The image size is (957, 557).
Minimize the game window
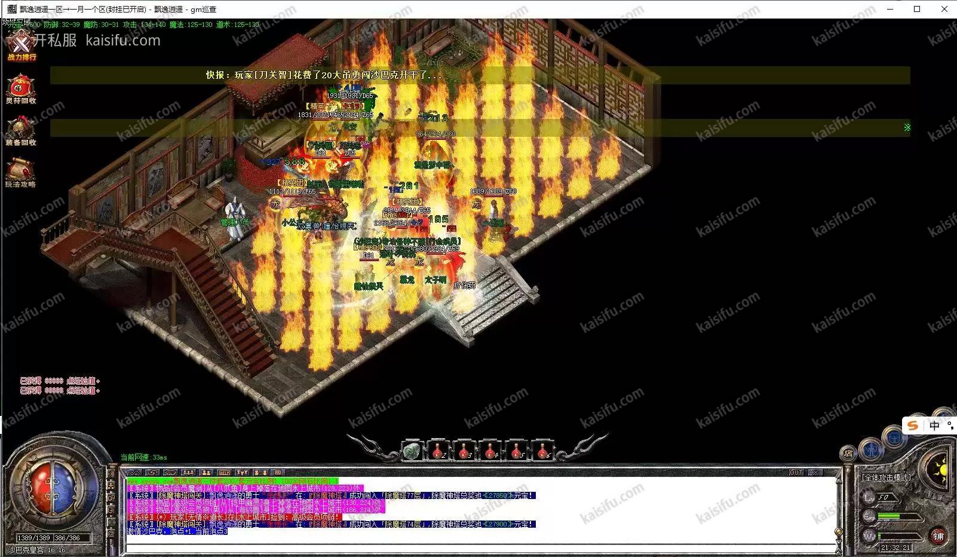(889, 9)
